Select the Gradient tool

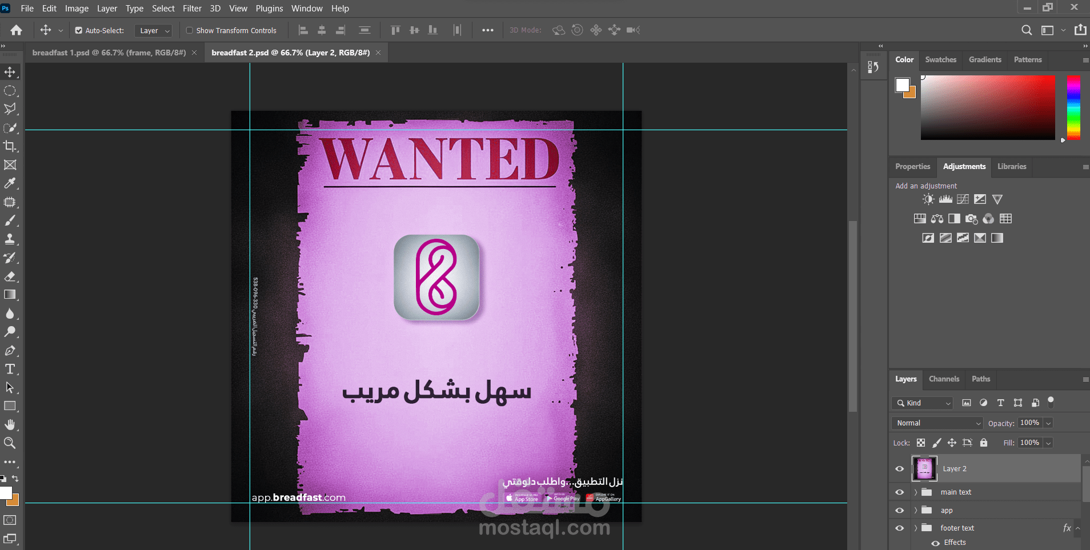pos(10,295)
